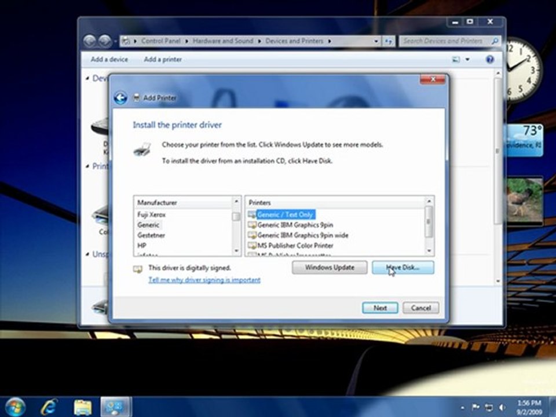Screen dimensions: 556x417
Task: Open address bar history dropdown
Action: (376, 42)
